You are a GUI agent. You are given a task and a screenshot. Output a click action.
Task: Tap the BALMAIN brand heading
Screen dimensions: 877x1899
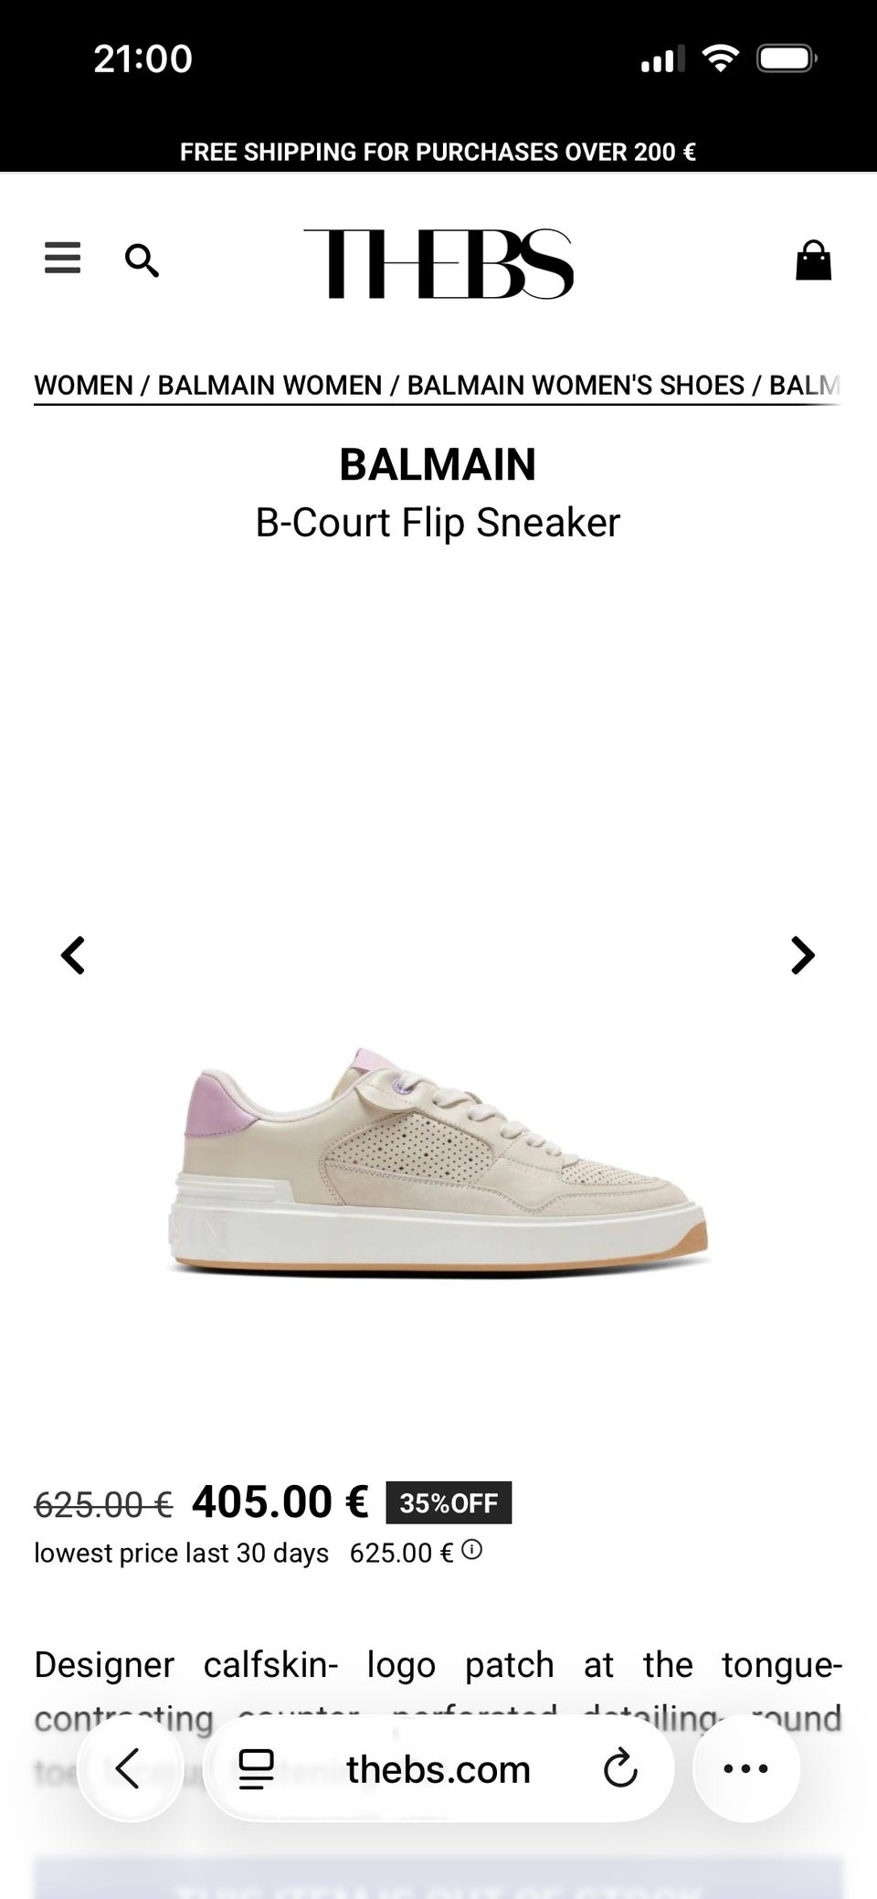pos(438,464)
